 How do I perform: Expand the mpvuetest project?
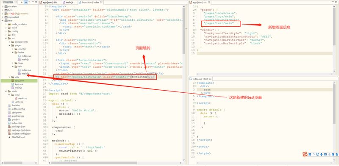pyautogui.click(x=3, y=17)
